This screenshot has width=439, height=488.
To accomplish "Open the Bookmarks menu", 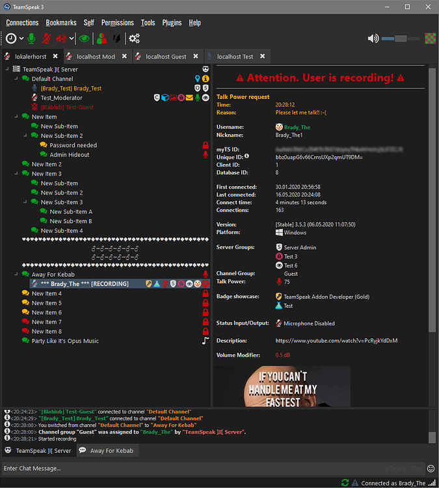I will (x=61, y=23).
